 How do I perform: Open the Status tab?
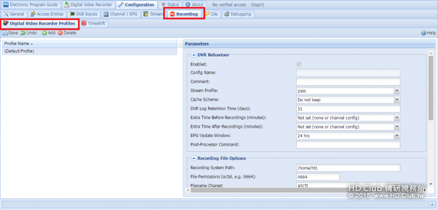(170, 5)
